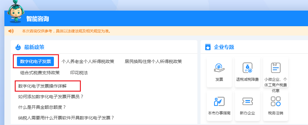This screenshot has height=125, width=308.
Task: Click the 企业专题 section heading
Action: (x=224, y=47)
